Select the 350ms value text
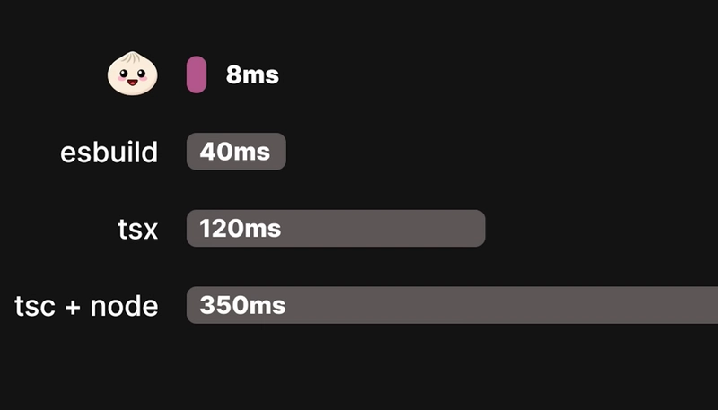 (242, 305)
